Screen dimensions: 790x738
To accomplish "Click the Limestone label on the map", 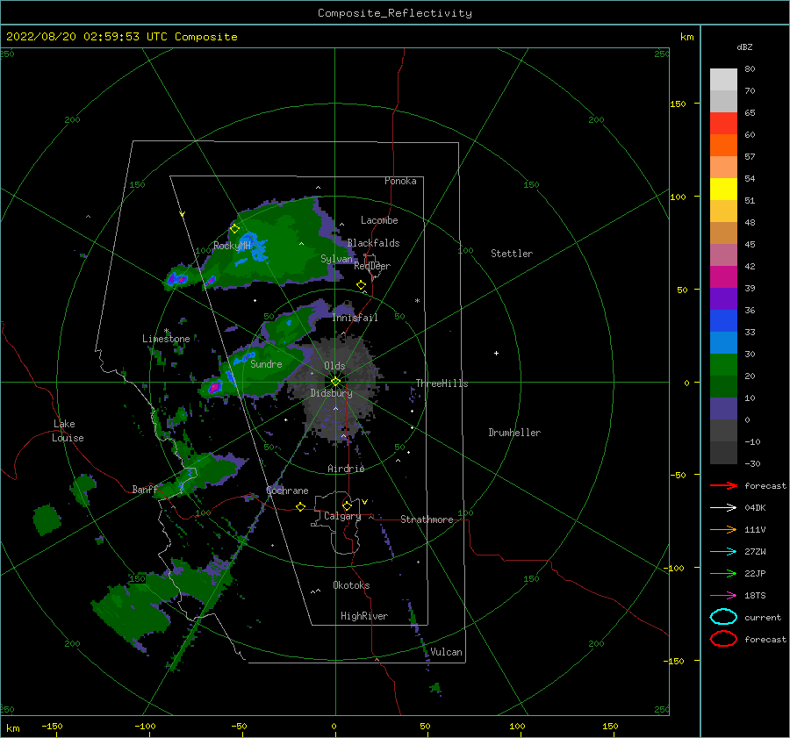I will [x=166, y=339].
